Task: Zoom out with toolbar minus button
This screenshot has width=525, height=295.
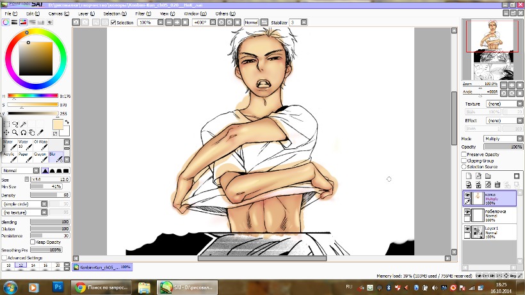Action: click(x=169, y=22)
